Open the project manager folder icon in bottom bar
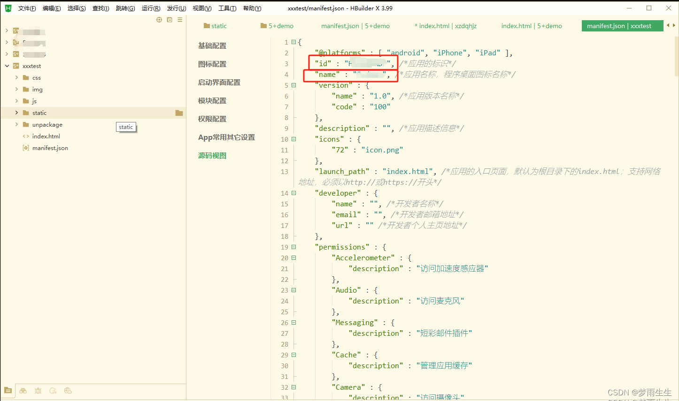The image size is (679, 401). [x=8, y=390]
